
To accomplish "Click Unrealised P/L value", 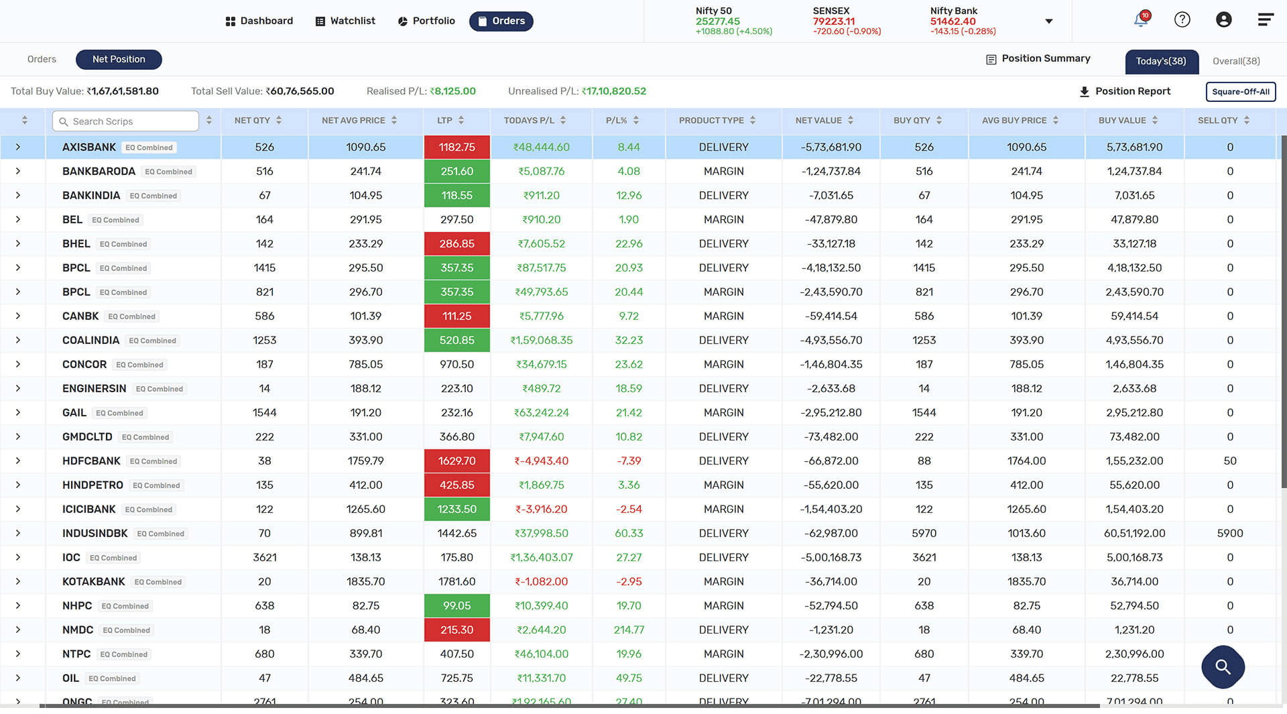I will pos(614,91).
